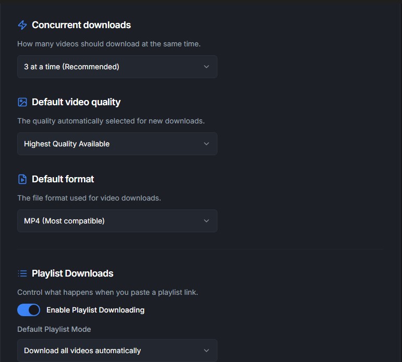402x362 pixels.
Task: Click the "Default Playlist Mode" field label
Action: (54, 329)
